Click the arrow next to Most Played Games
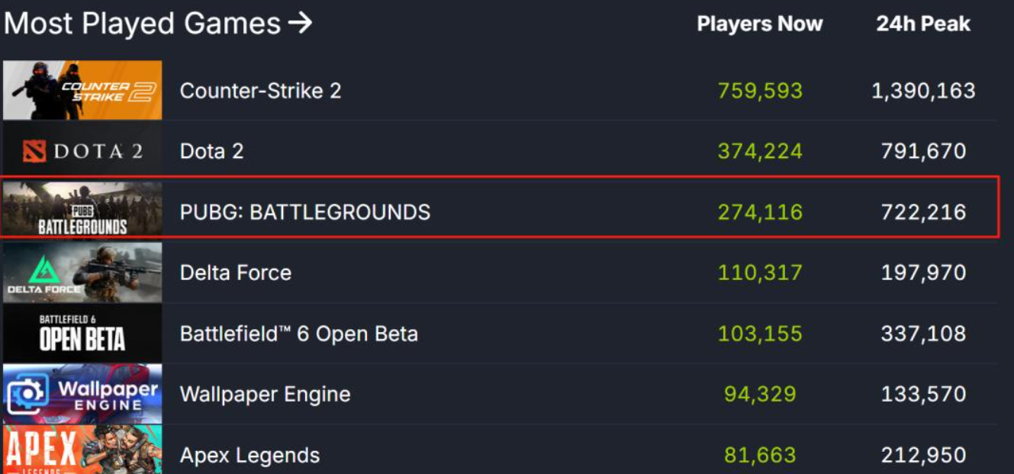 tap(300, 24)
